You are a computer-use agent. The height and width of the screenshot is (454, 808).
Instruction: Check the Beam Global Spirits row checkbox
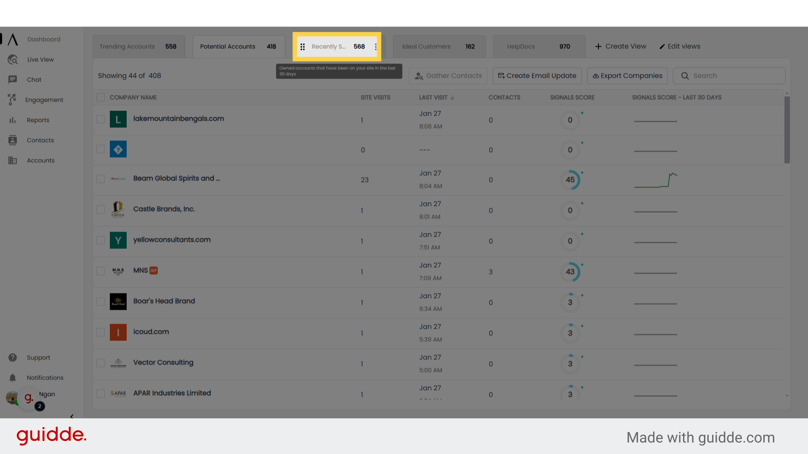tap(101, 179)
